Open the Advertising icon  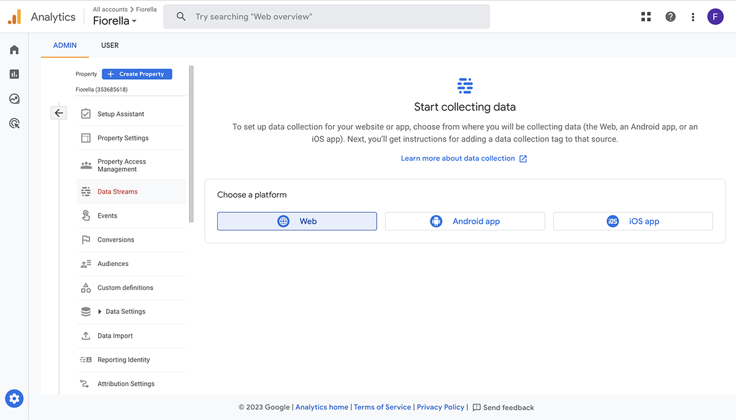(x=14, y=123)
